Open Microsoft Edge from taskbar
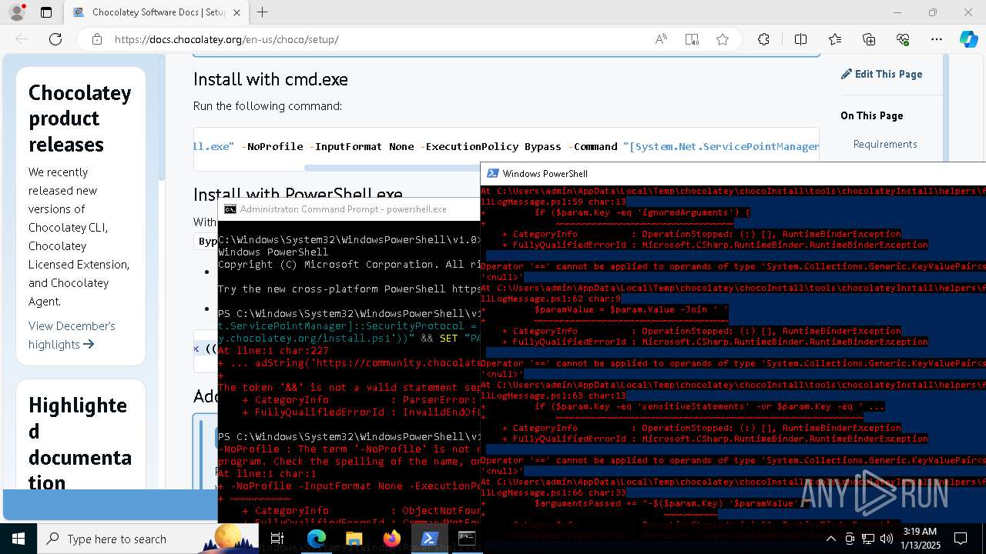Screen dimensions: 986x554 click(317, 539)
